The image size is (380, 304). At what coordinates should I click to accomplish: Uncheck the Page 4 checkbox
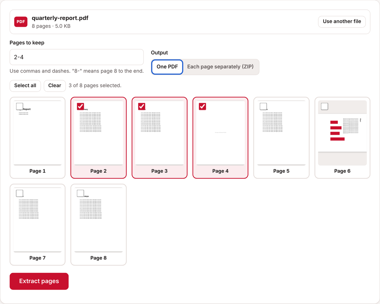(202, 106)
